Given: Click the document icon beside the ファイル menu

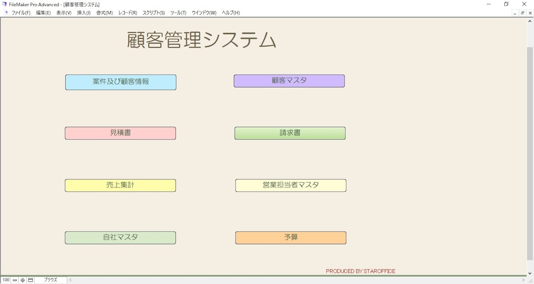Looking at the screenshot, I should pos(6,13).
